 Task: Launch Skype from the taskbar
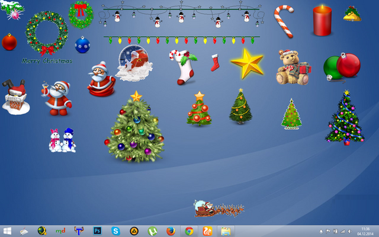[115, 231]
